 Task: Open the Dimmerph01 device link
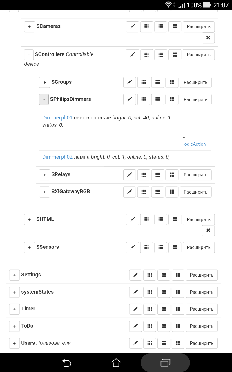pos(57,118)
